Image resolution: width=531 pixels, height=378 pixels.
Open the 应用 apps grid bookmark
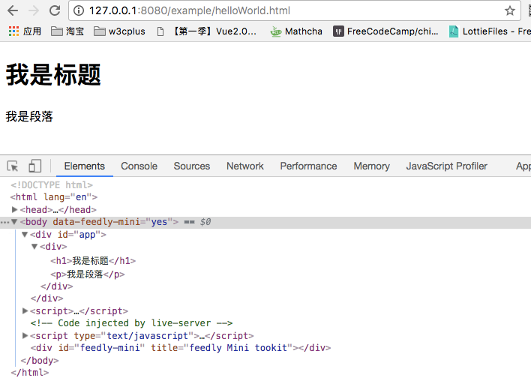pyautogui.click(x=25, y=31)
